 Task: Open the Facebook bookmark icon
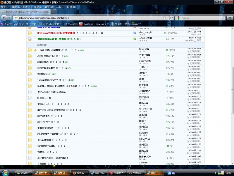(66, 25)
